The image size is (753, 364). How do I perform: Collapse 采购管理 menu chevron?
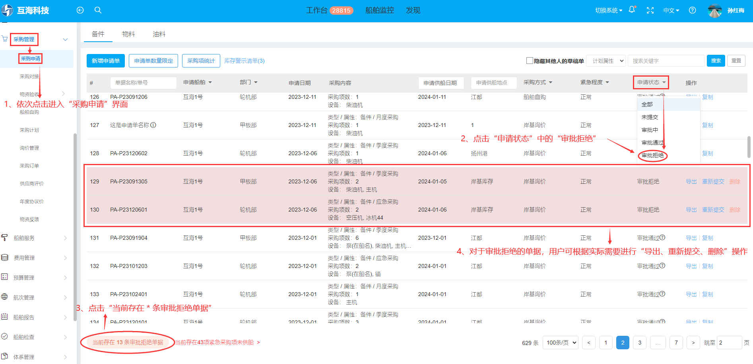pos(65,39)
